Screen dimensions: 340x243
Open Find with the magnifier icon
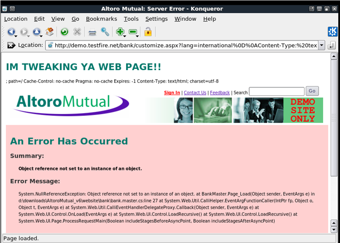[105, 32]
